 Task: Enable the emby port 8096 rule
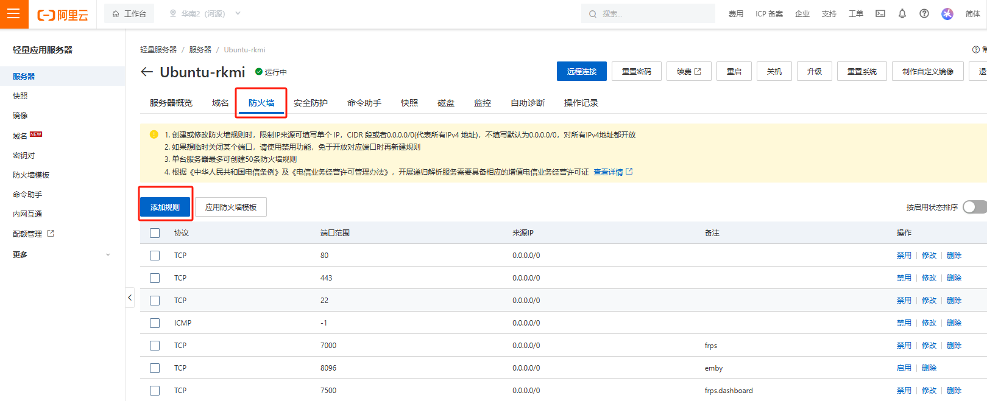pyautogui.click(x=904, y=368)
